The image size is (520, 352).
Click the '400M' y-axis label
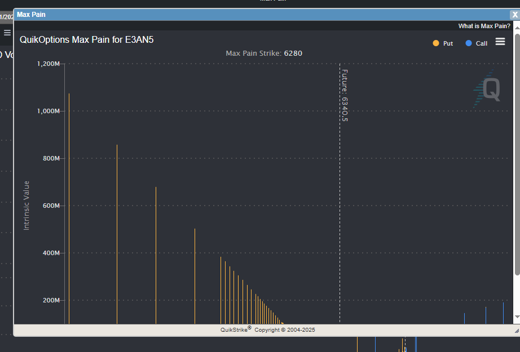51,253
